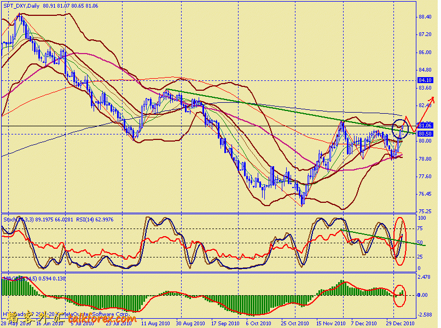Select the 17 Sep 2010 date label
The height and width of the screenshot is (328, 441).
point(225,323)
